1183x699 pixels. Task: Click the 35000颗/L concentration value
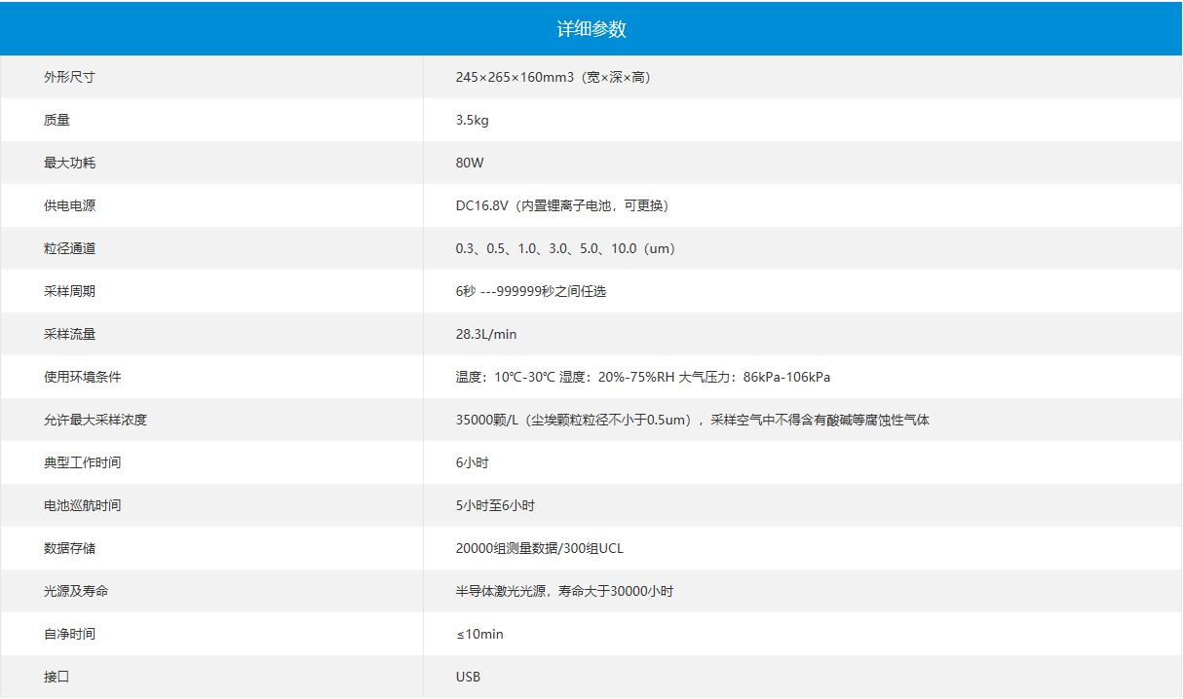click(693, 420)
